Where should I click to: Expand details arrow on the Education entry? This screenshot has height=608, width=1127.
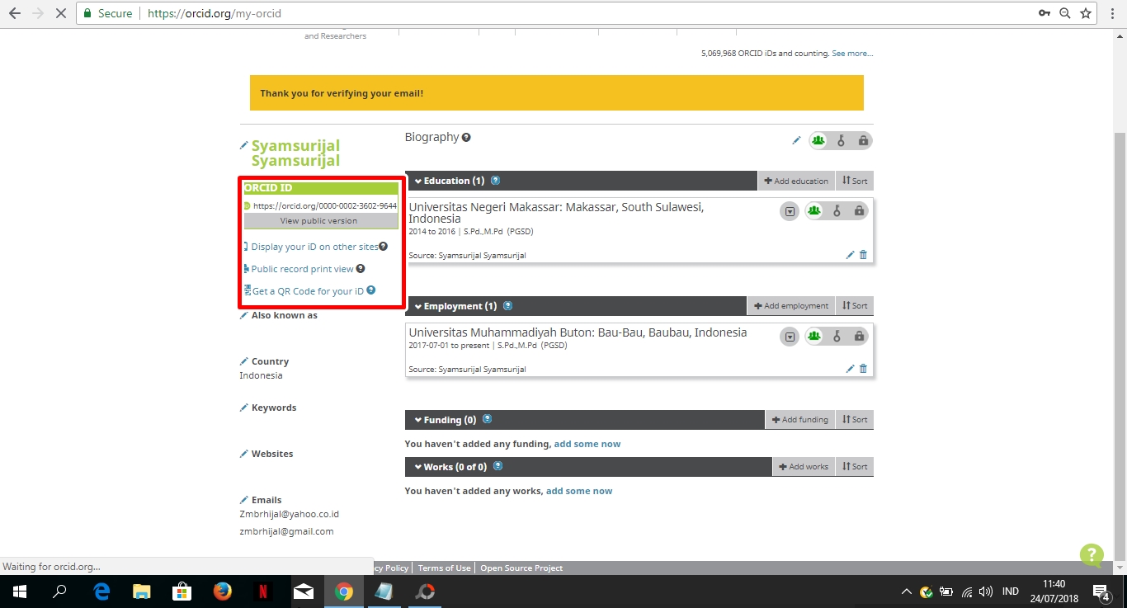click(790, 210)
